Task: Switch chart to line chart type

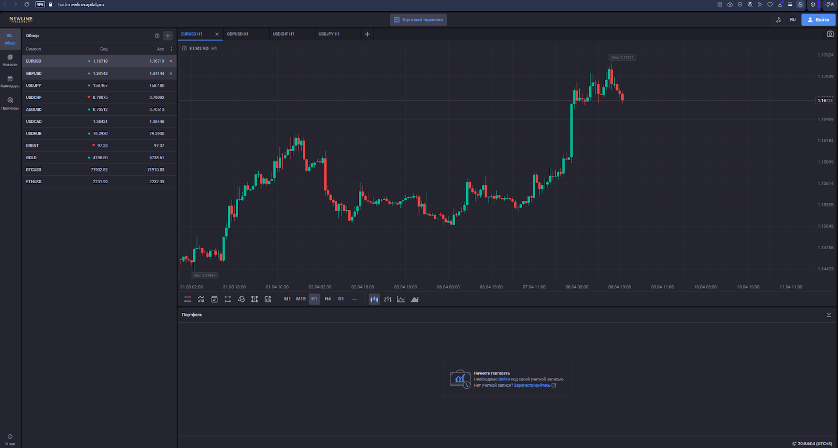Action: click(401, 299)
